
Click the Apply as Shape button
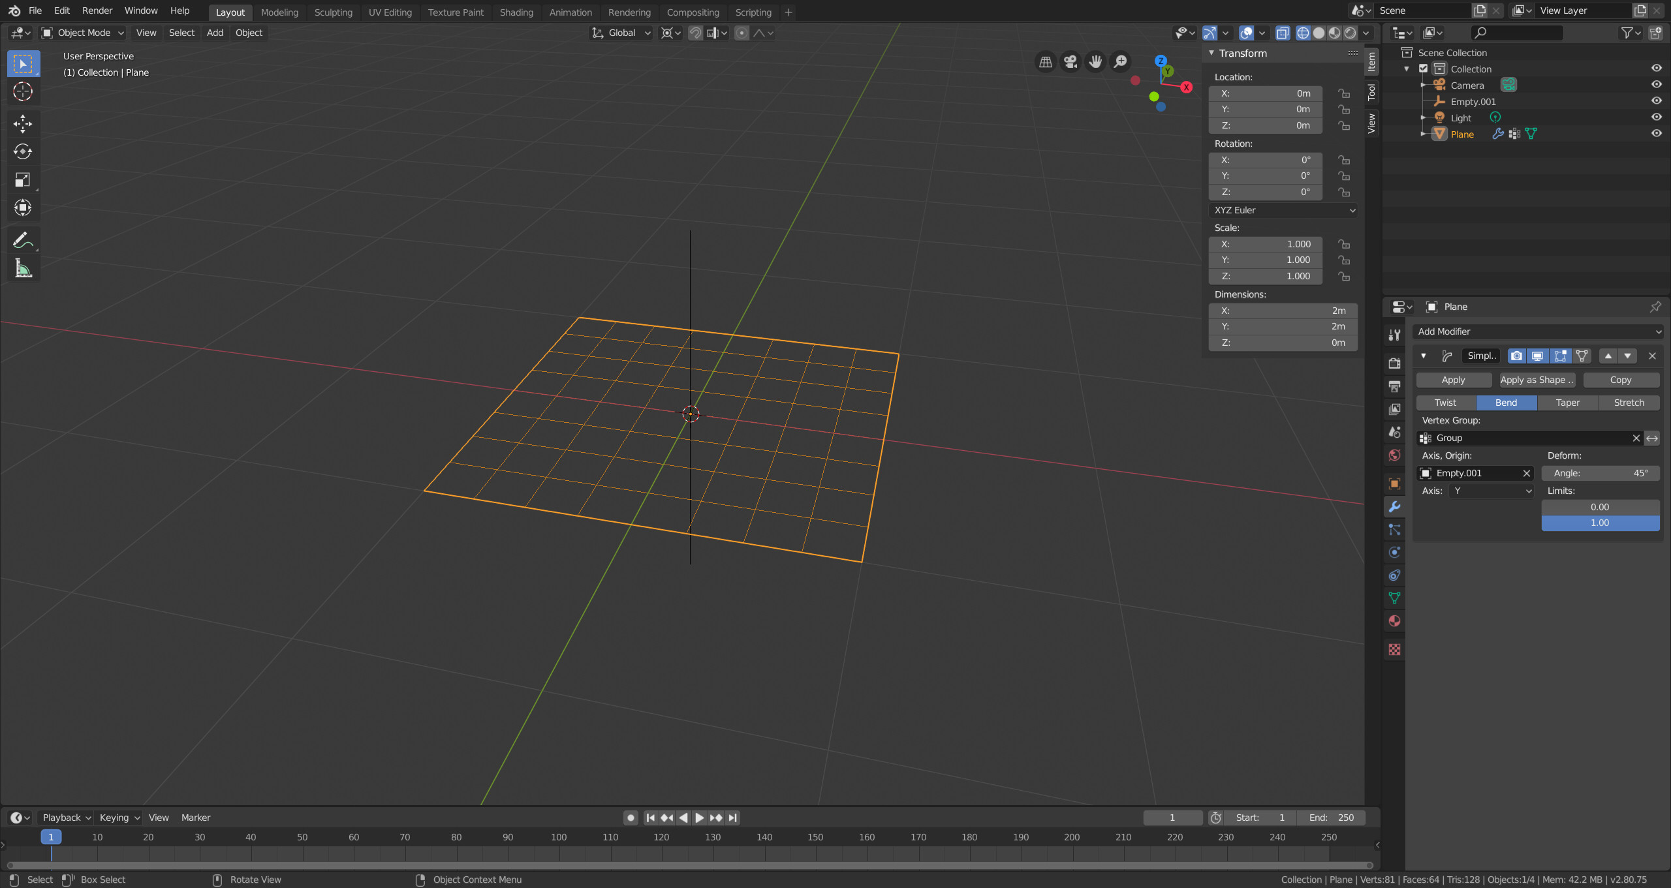[x=1538, y=380]
